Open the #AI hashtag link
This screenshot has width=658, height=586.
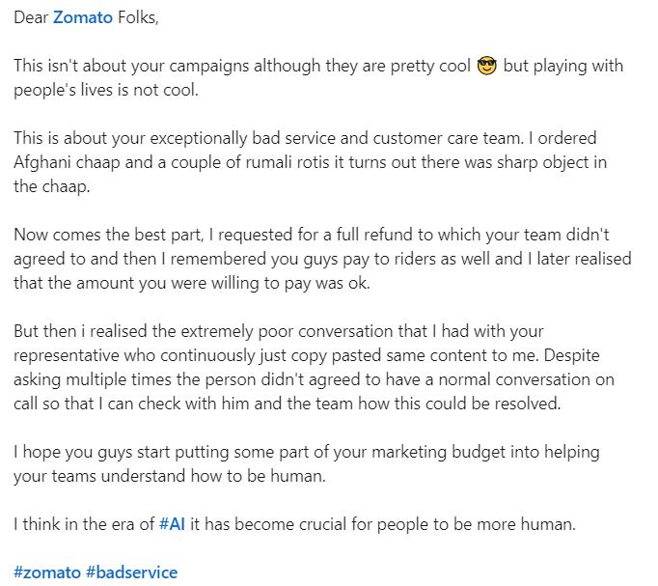[x=172, y=524]
